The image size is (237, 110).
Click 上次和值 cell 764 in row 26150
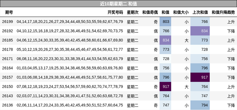point(200,86)
